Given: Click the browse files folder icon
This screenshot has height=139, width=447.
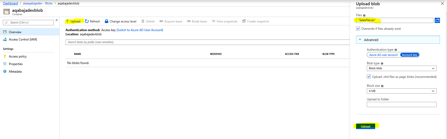Looking at the screenshot, I should [x=437, y=20].
